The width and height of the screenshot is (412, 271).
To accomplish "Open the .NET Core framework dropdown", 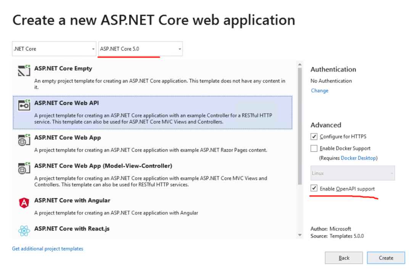I will click(x=54, y=49).
